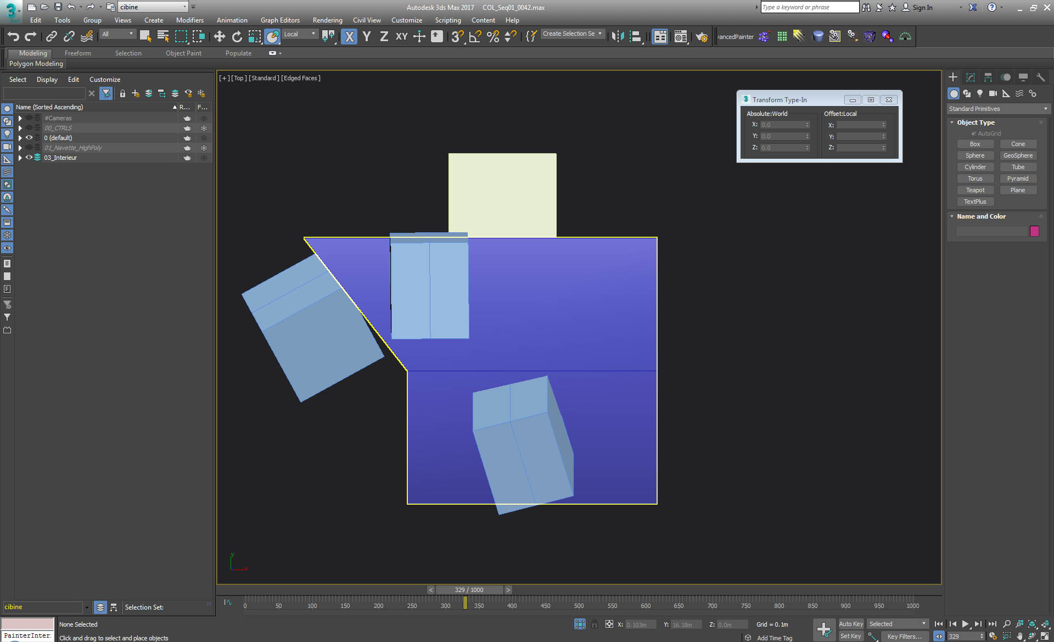The width and height of the screenshot is (1054, 642).
Task: Click the object color swatch
Action: 1034,231
